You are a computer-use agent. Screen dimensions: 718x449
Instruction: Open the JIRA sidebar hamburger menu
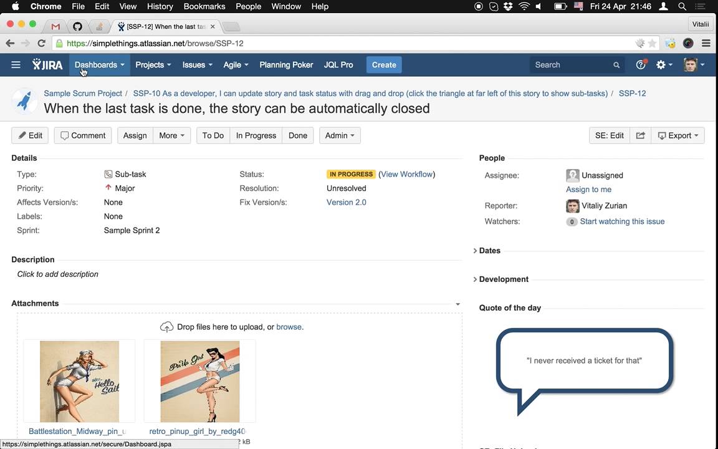[x=16, y=65]
